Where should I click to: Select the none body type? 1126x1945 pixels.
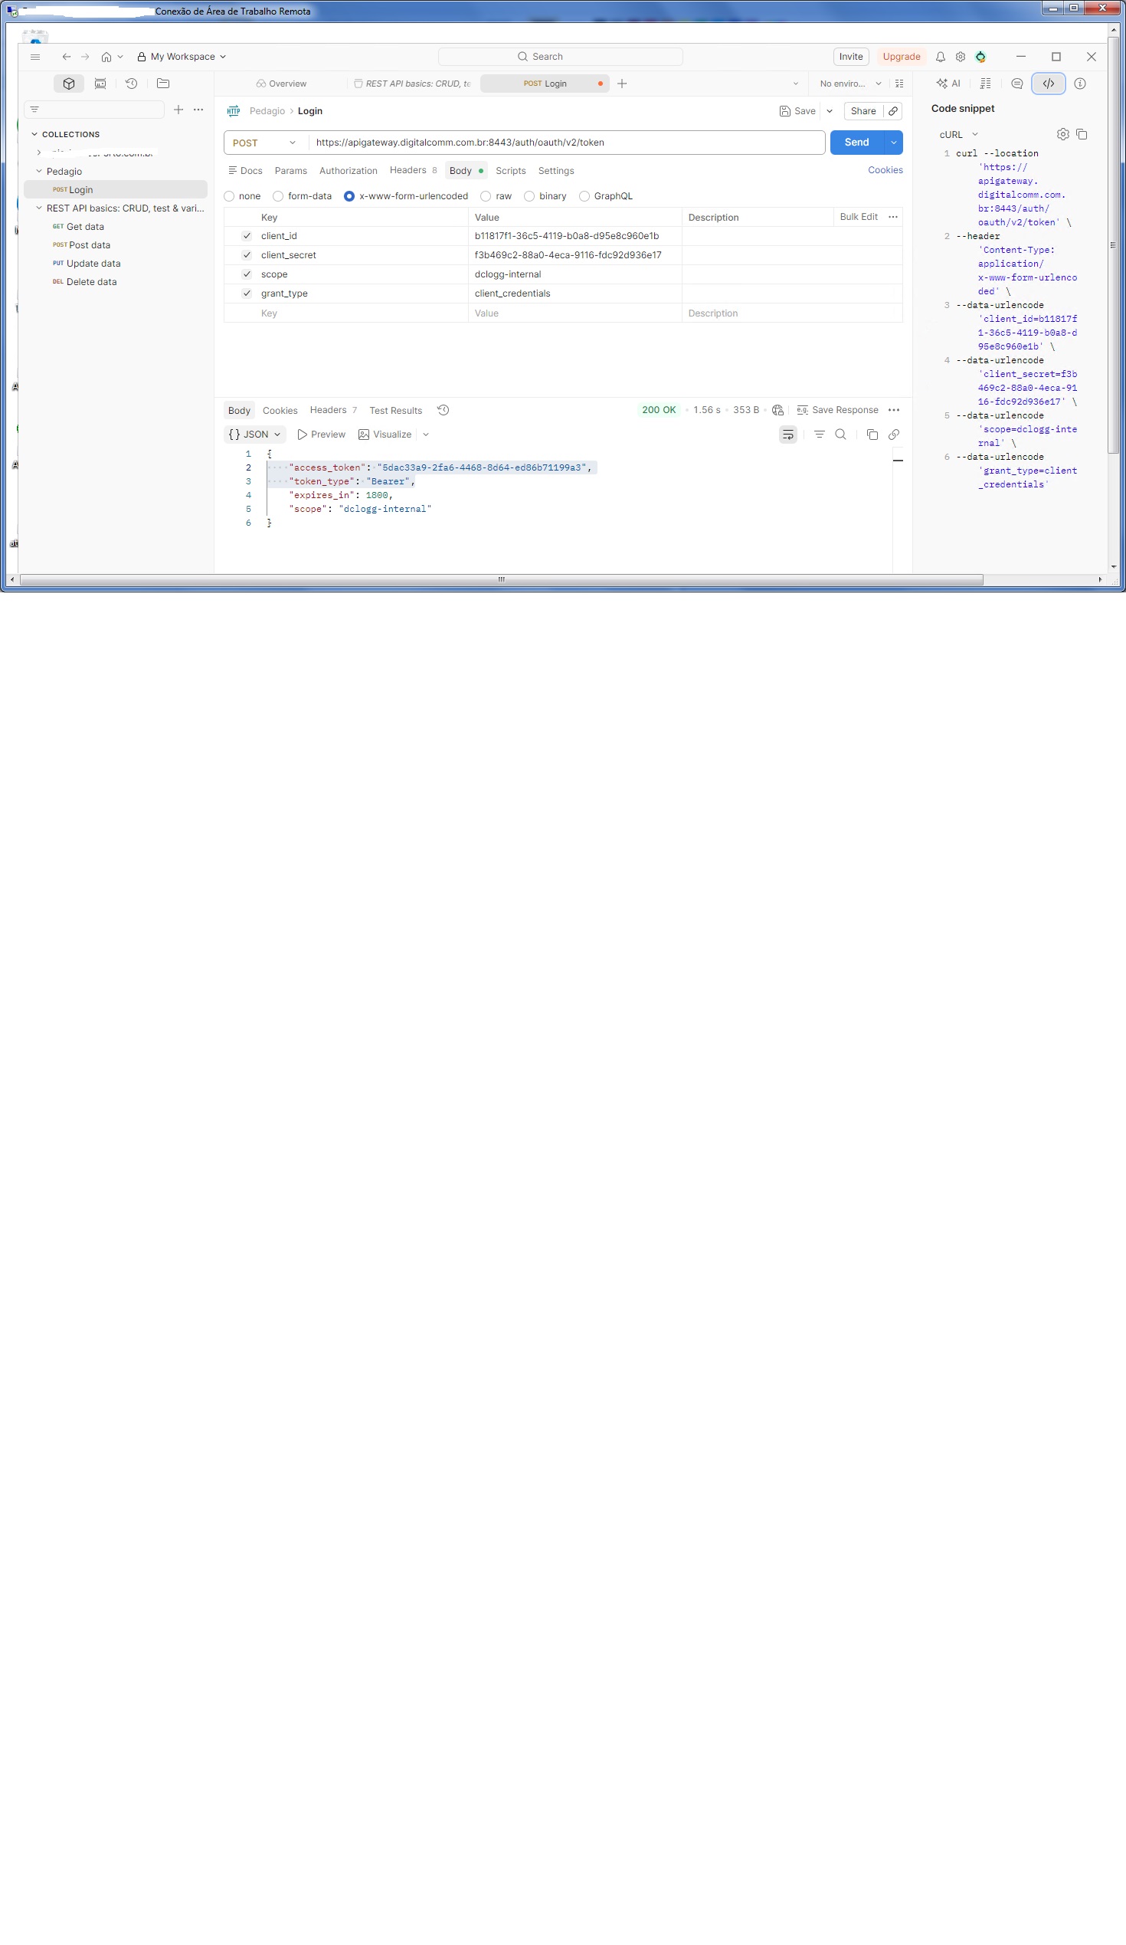(229, 197)
